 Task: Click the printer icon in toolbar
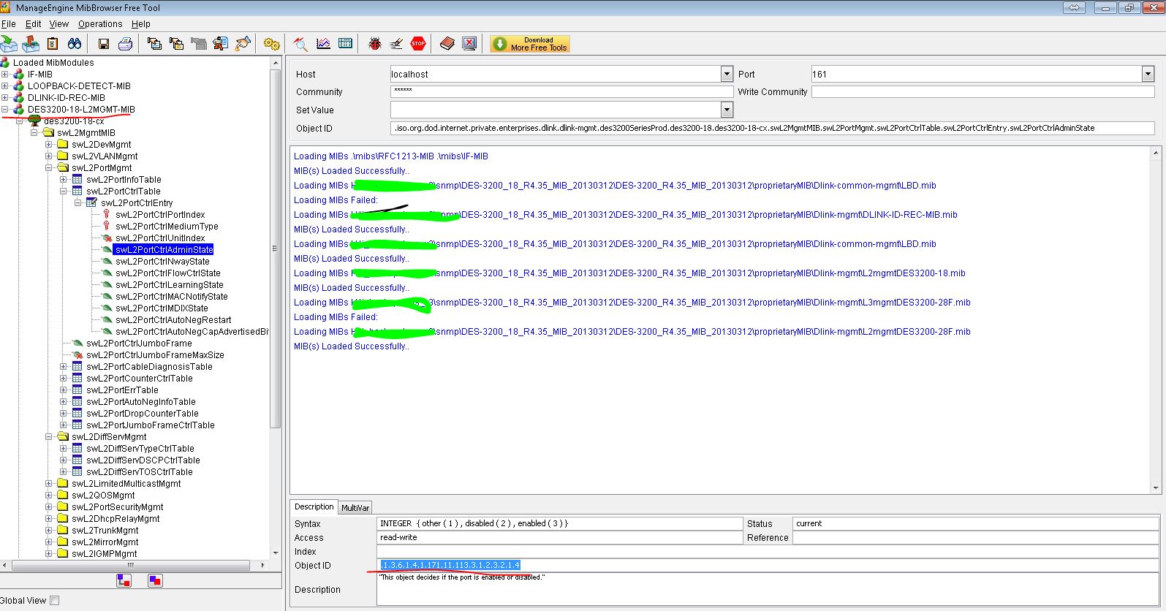[x=125, y=44]
